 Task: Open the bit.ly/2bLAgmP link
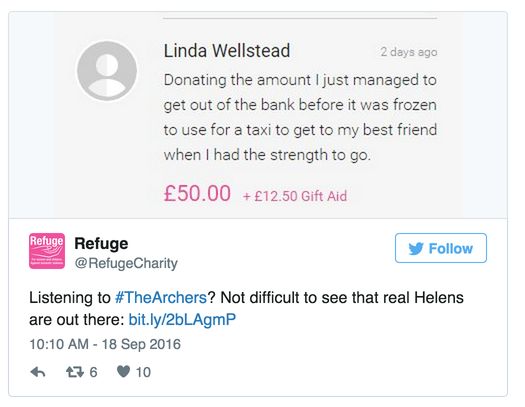pos(182,319)
